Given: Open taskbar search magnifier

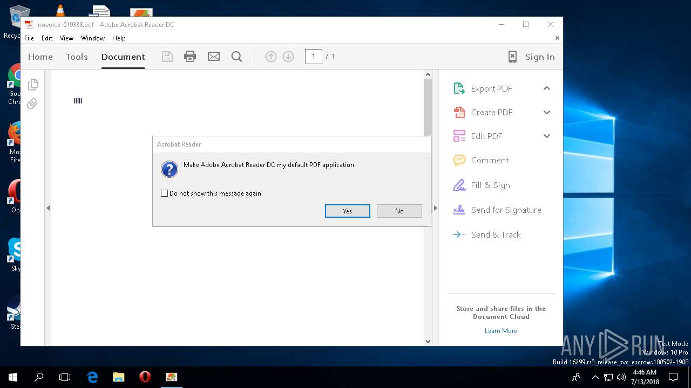Looking at the screenshot, I should pos(39,377).
